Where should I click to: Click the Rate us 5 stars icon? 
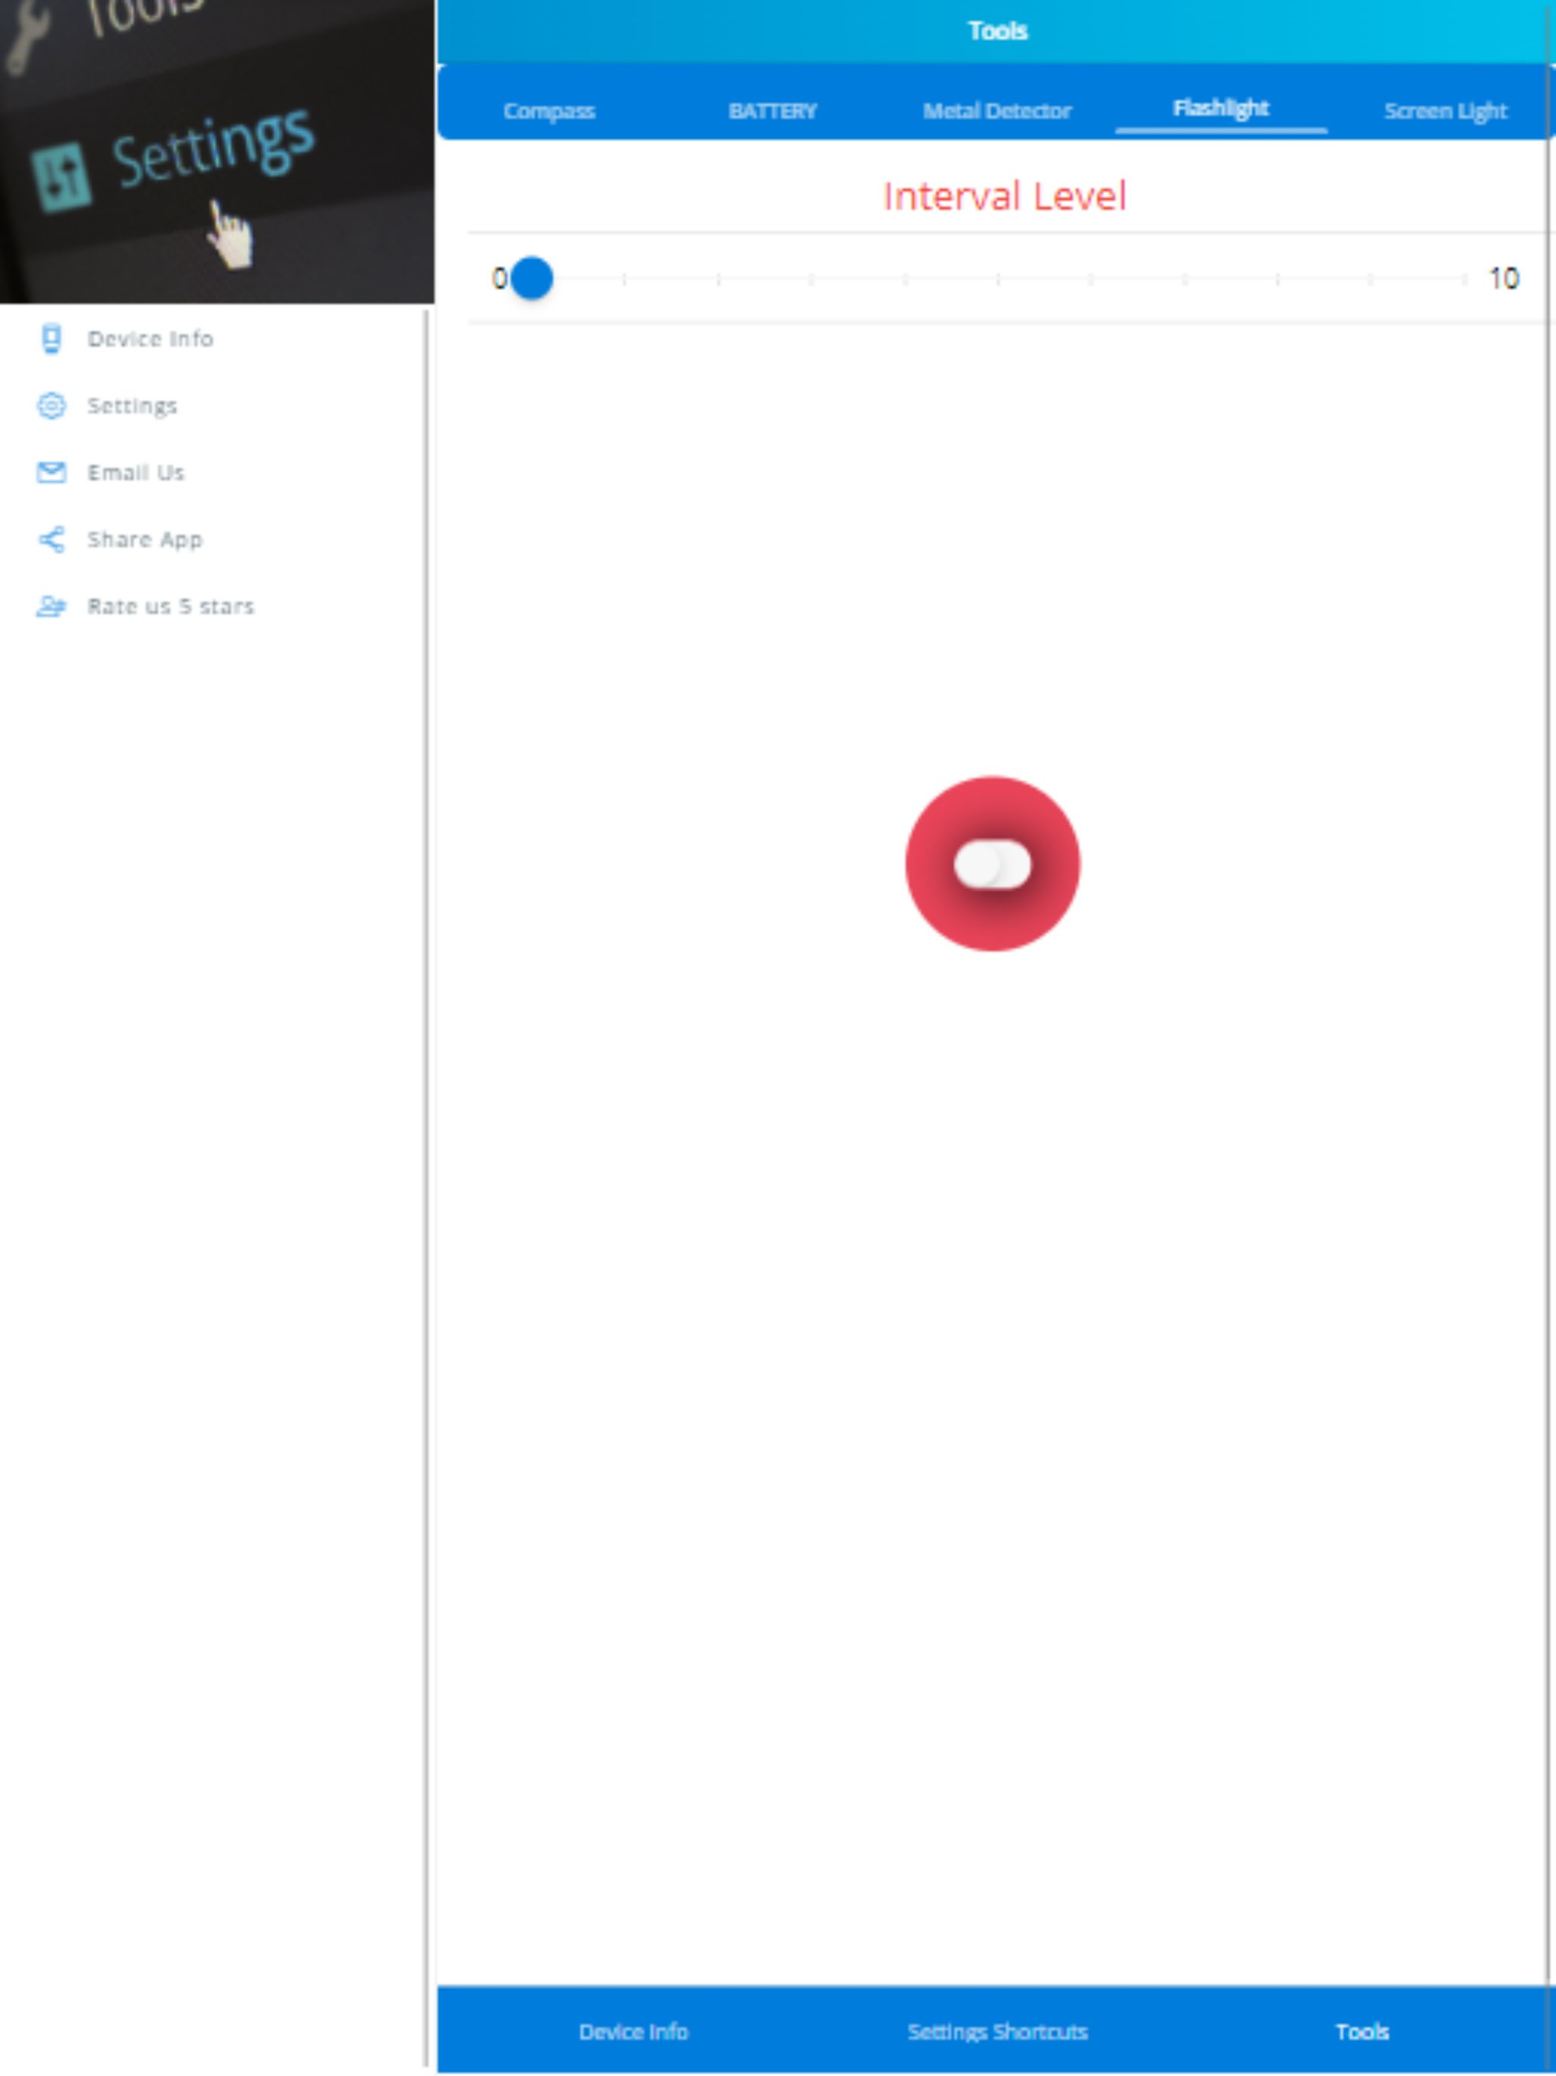point(52,606)
